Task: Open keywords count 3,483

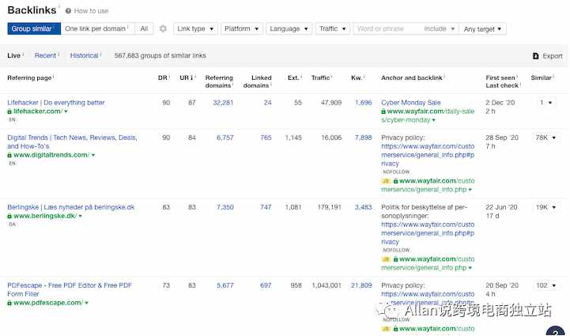Action: click(363, 207)
